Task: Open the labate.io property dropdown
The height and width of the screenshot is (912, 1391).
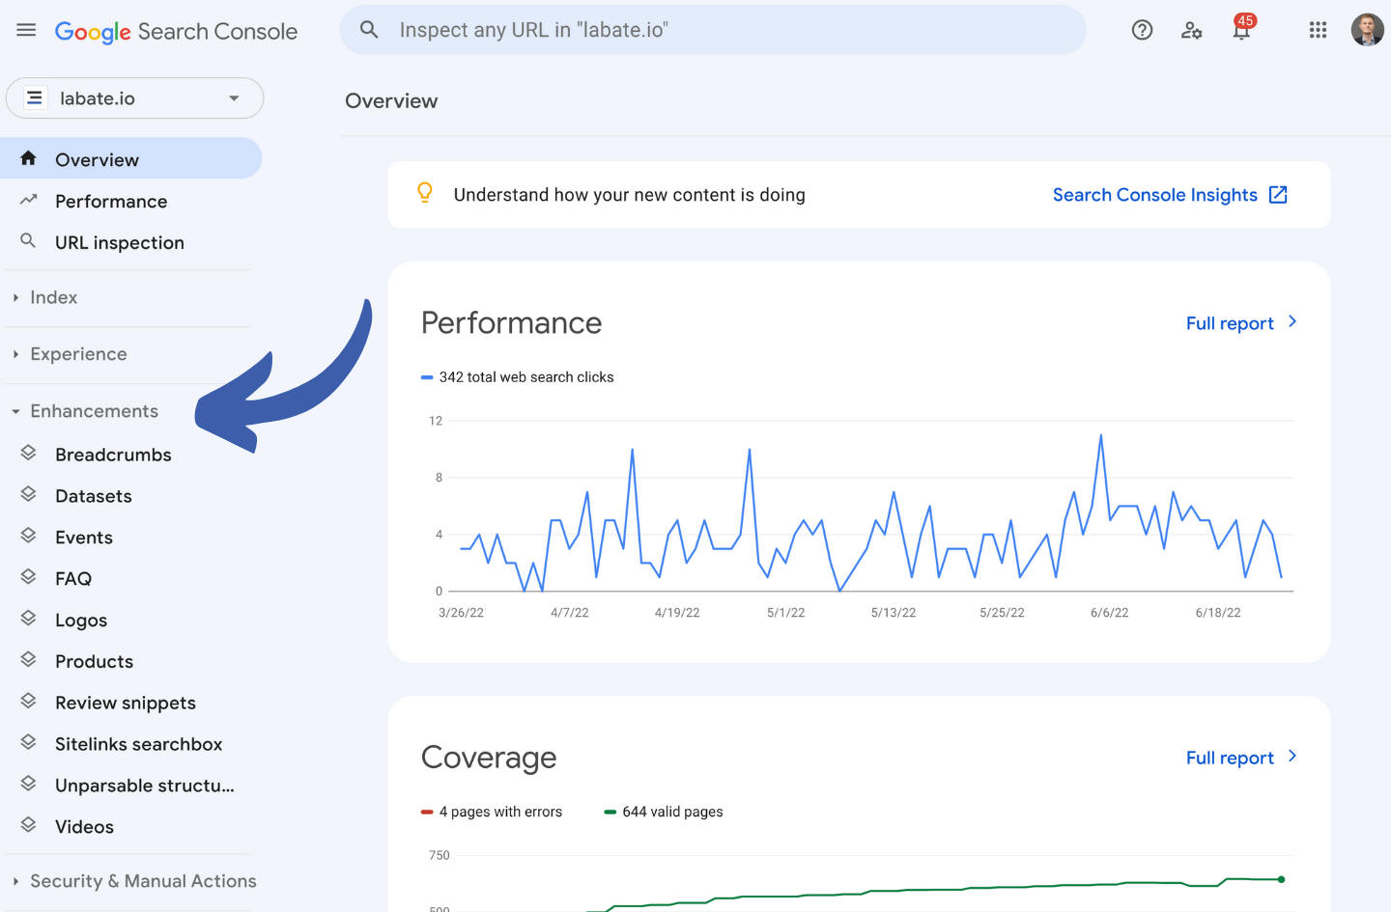Action: 134,98
